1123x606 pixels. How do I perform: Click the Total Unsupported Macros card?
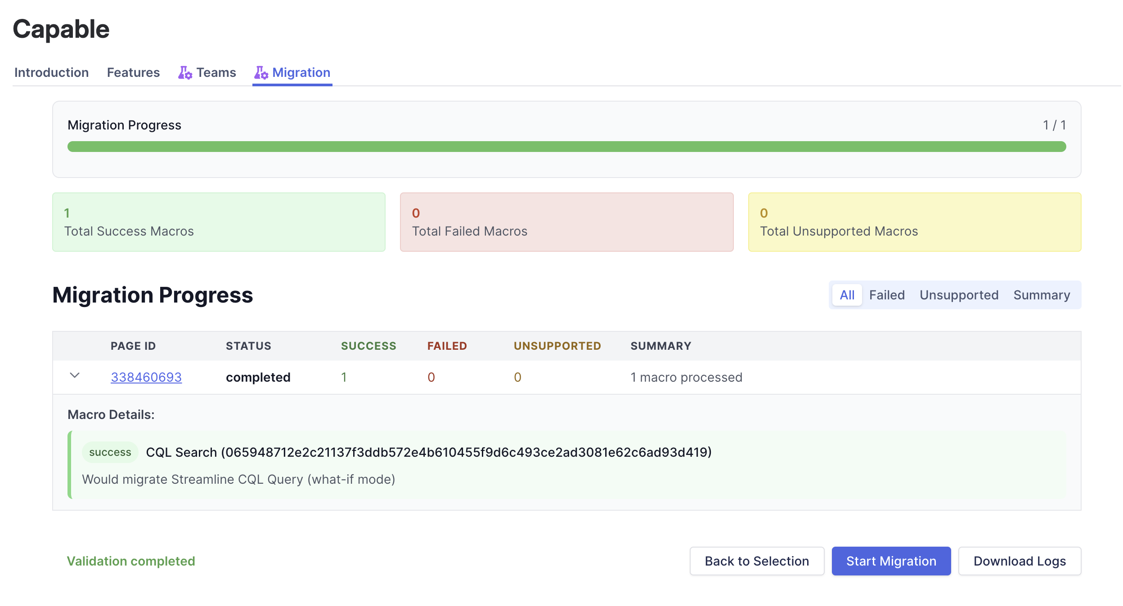point(914,222)
